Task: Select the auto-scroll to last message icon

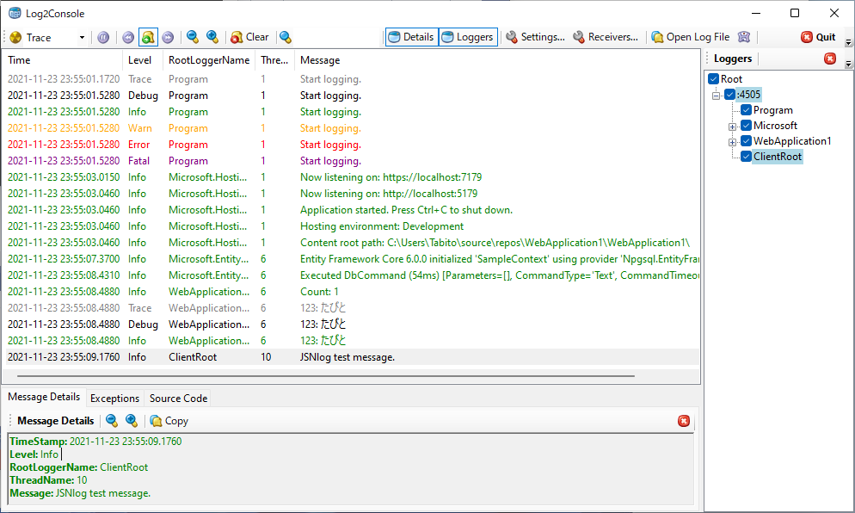Action: click(146, 37)
